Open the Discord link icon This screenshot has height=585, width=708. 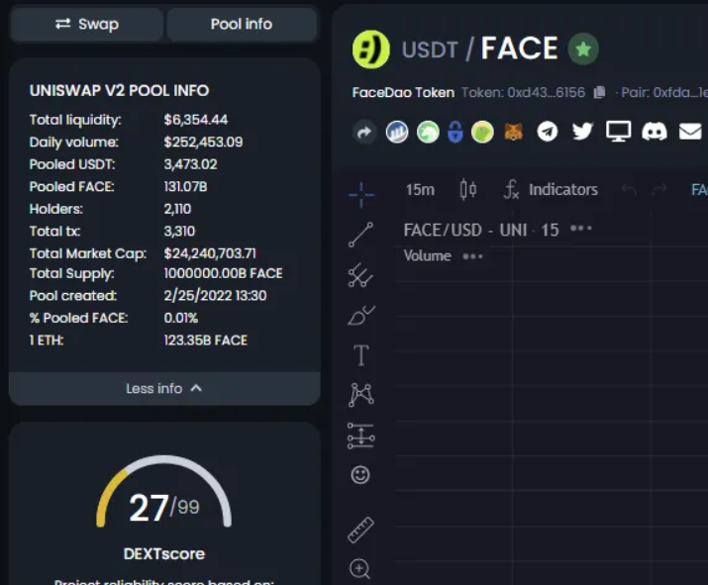coord(655,132)
